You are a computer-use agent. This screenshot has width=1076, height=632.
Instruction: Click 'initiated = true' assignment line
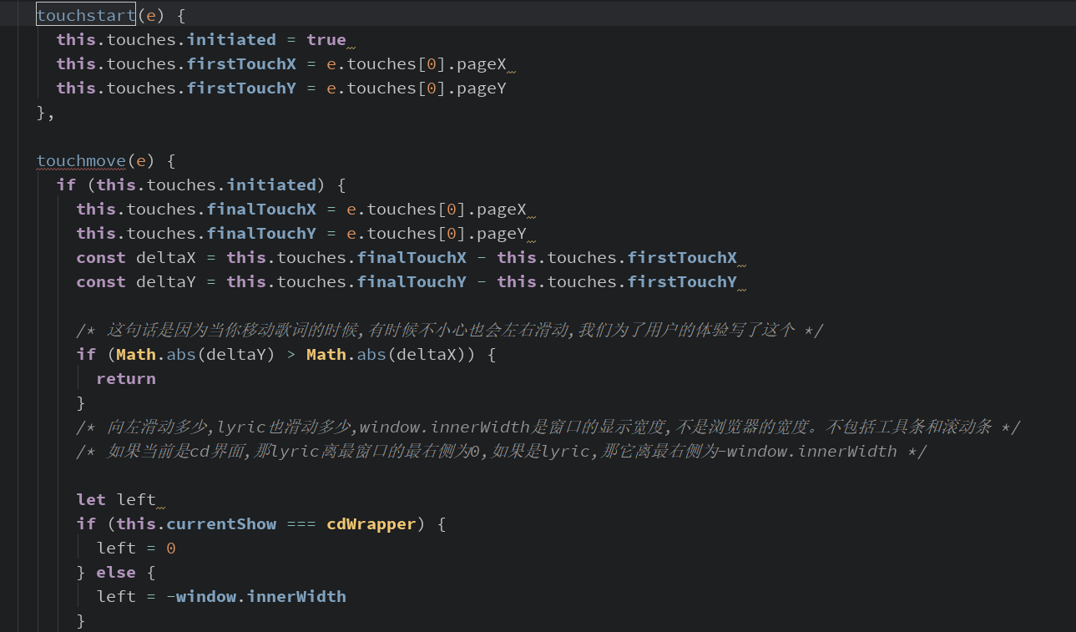(201, 39)
